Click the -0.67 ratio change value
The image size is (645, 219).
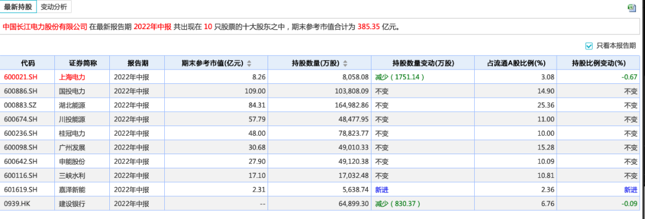coord(630,77)
